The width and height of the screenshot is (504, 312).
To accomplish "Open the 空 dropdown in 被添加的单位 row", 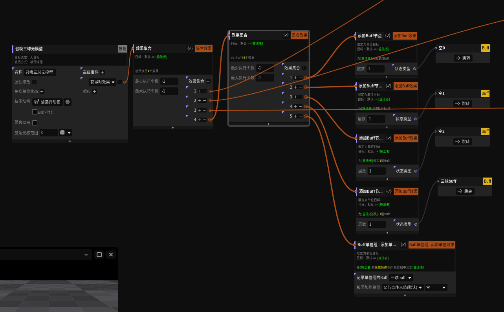I will pos(436,287).
